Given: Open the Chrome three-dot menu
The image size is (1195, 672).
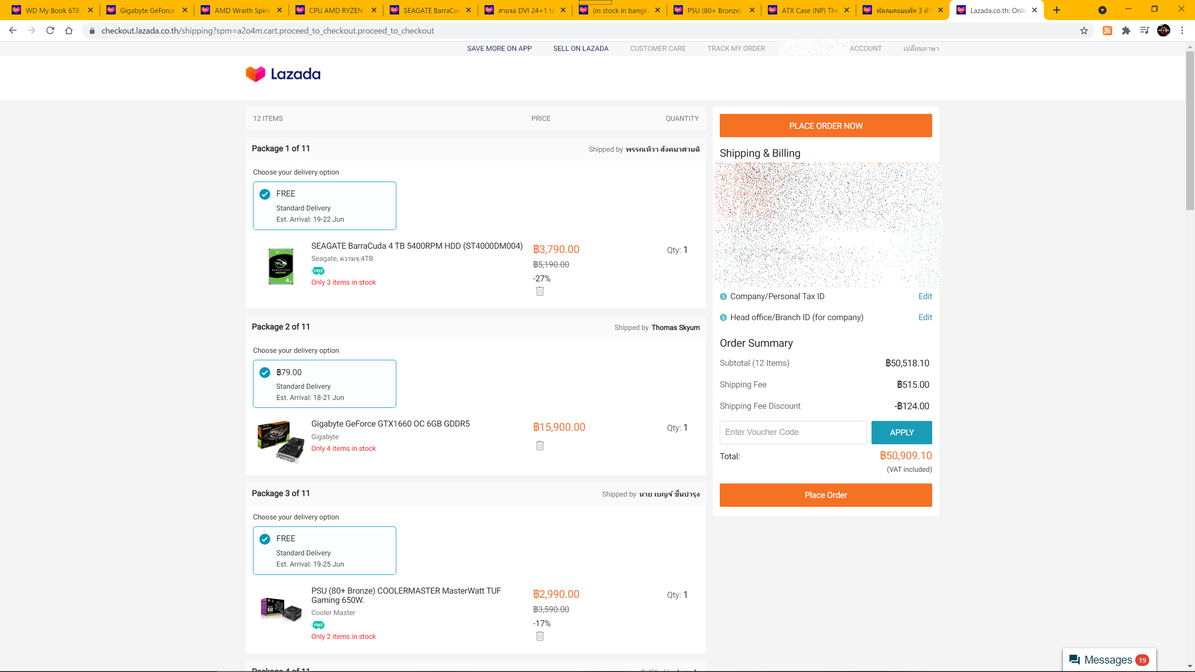Looking at the screenshot, I should 1182,30.
